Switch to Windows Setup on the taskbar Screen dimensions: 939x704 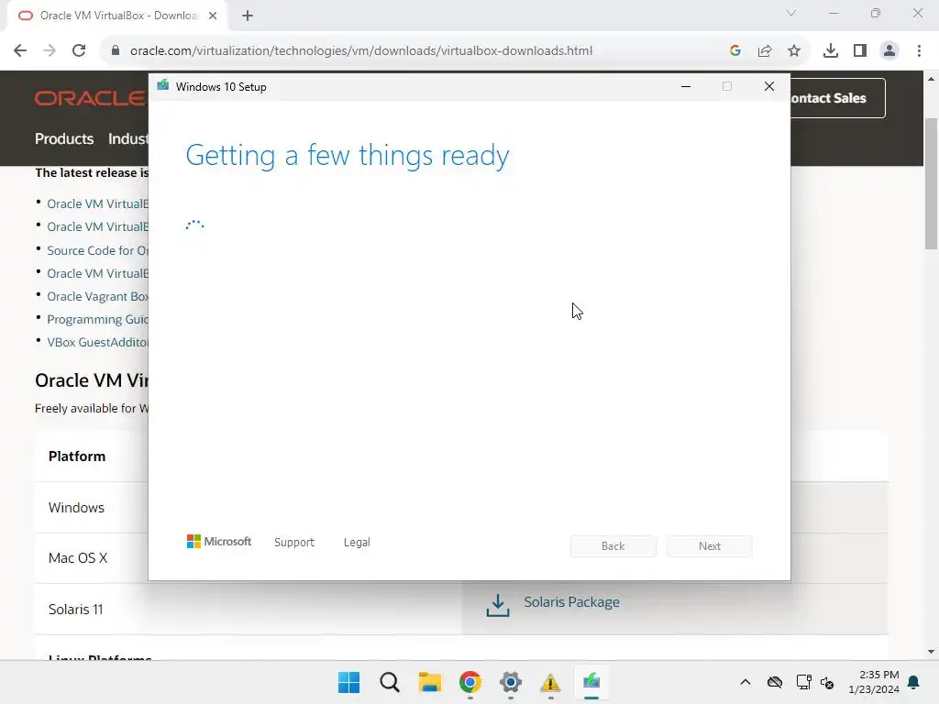[x=591, y=682]
